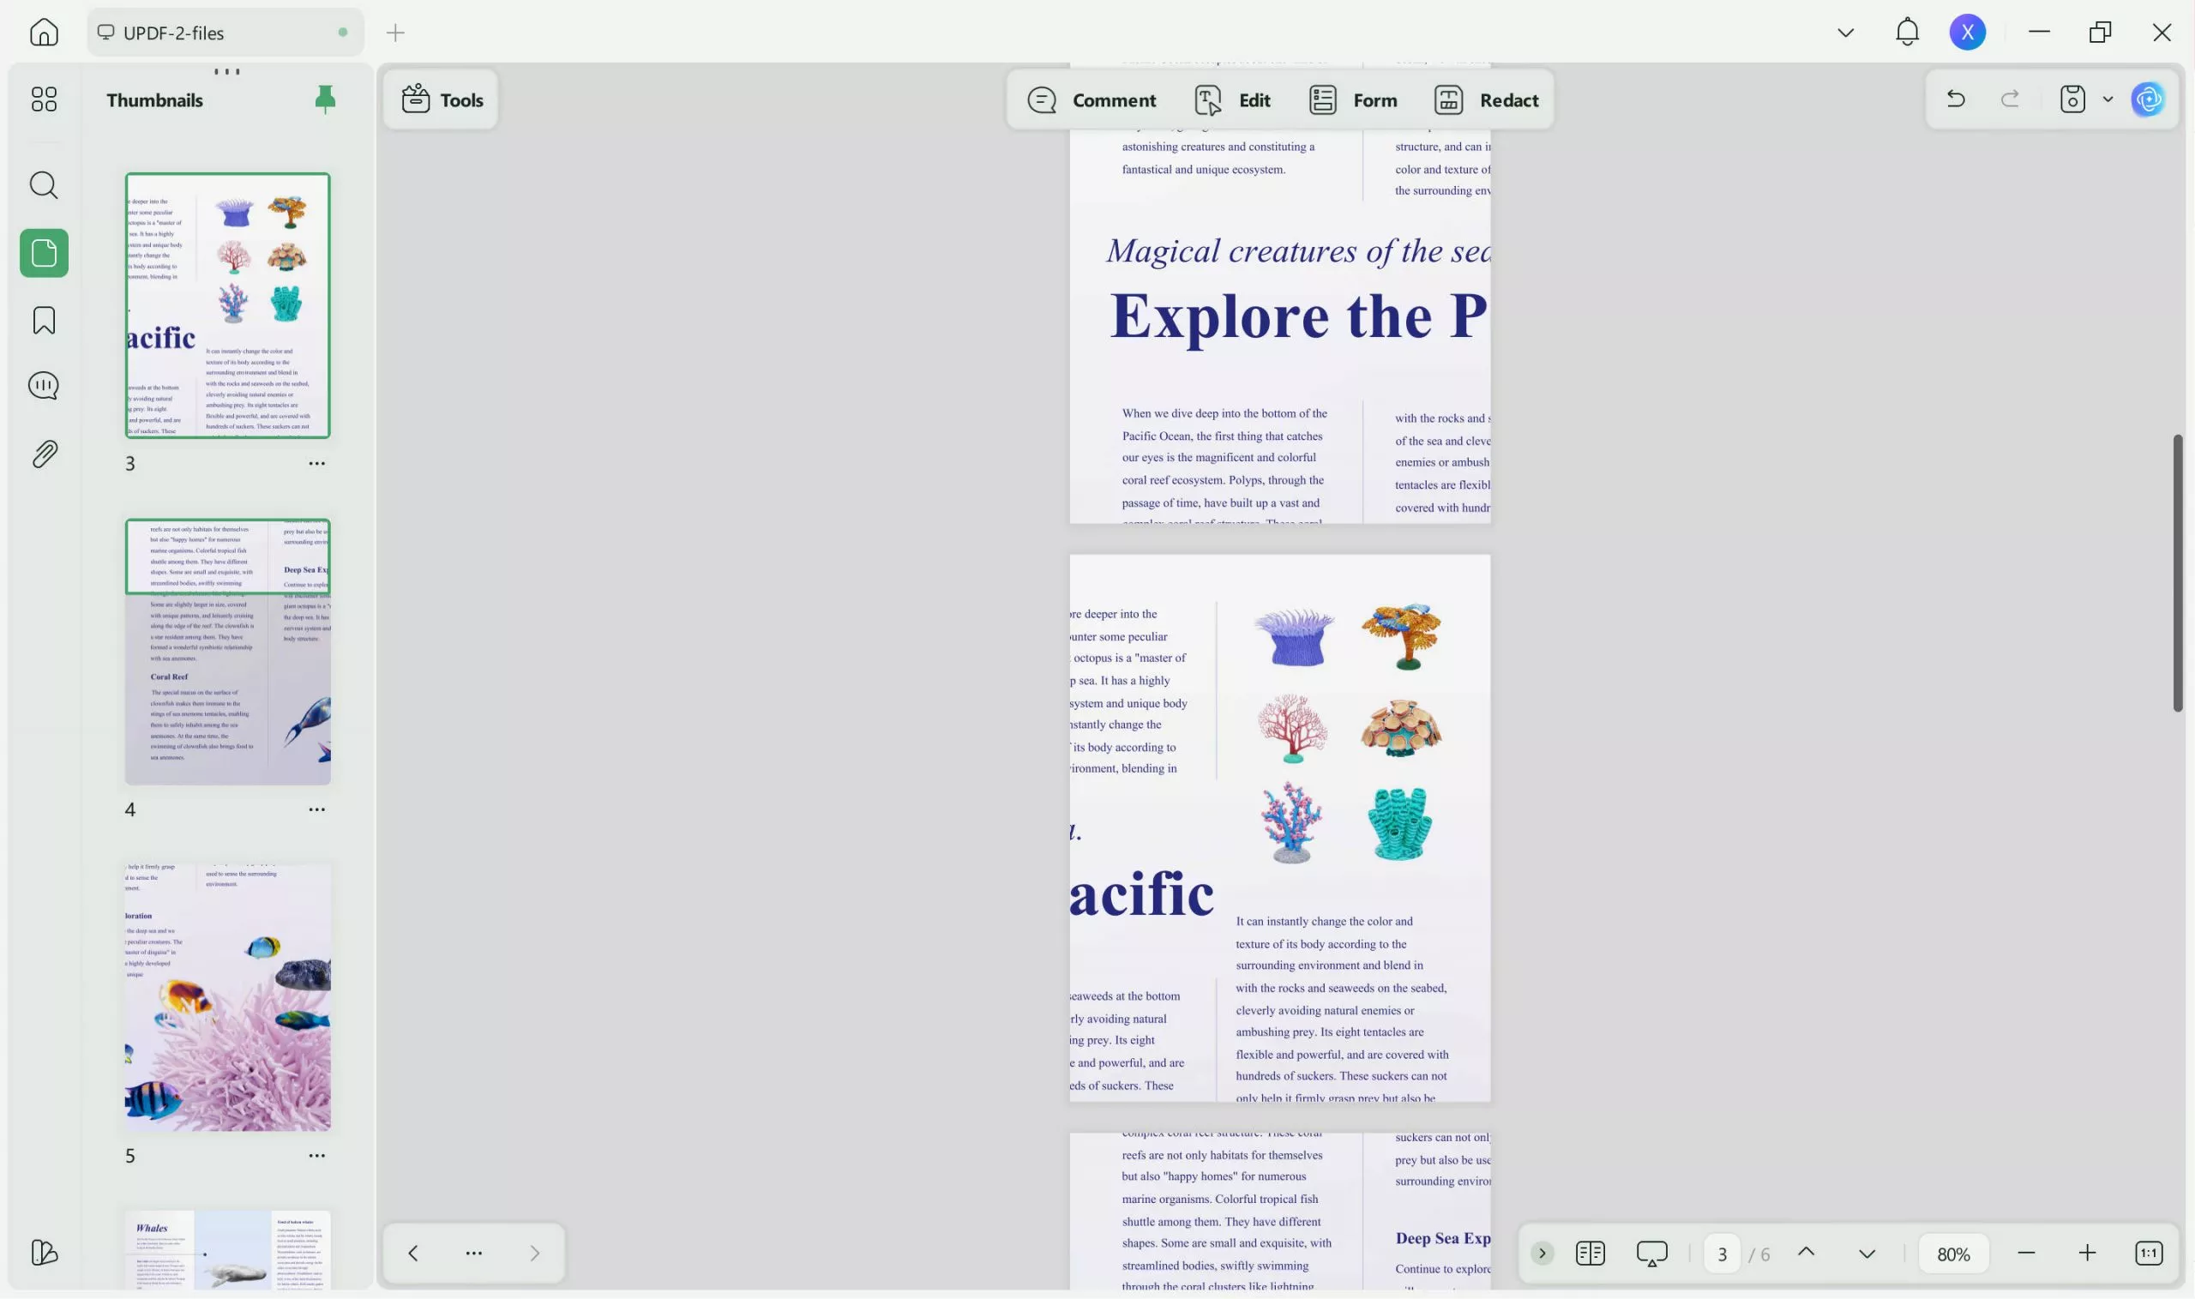
Task: Toggle actual size 1:1 view
Action: pyautogui.click(x=2149, y=1253)
